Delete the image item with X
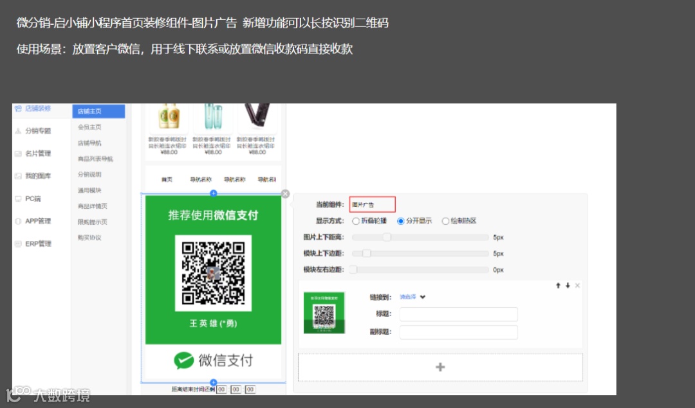The image size is (695, 408). point(577,285)
